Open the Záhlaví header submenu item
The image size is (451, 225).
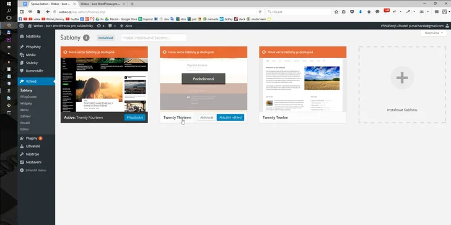[25, 116]
